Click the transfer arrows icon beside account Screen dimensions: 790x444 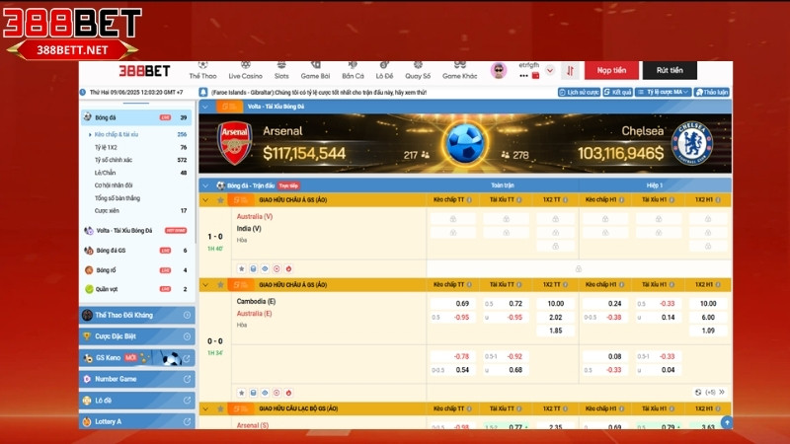coord(571,71)
